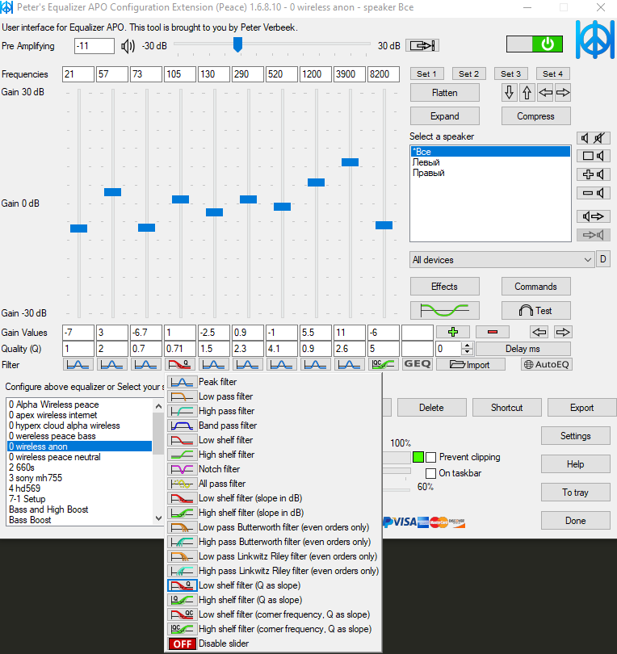Screen dimensions: 617x654
Task: Click the plus speaker icon to add a speaker
Action: [x=594, y=174]
